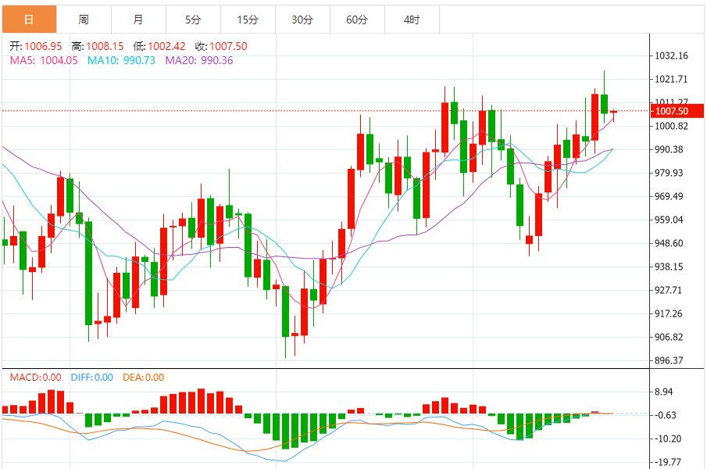Screen dimensions: 707x469
Task: Click the latest small red candlestick
Action: (x=614, y=113)
